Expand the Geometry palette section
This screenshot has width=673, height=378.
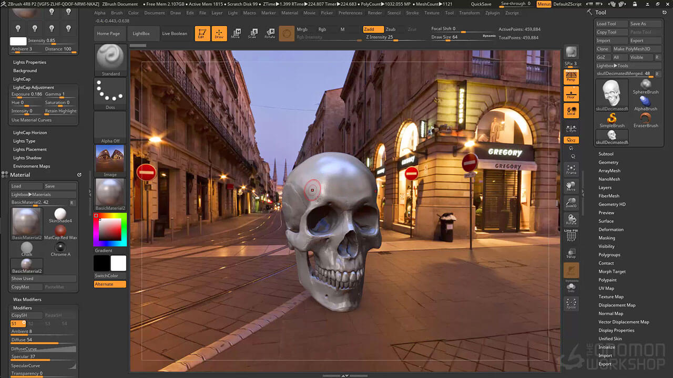click(608, 162)
